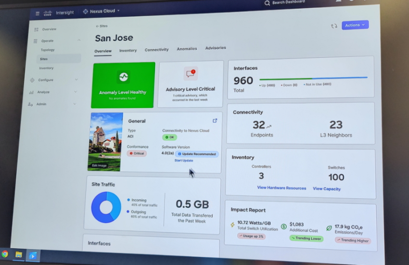Click the Overview sidebar icon
This screenshot has width=409, height=265.
36,29
